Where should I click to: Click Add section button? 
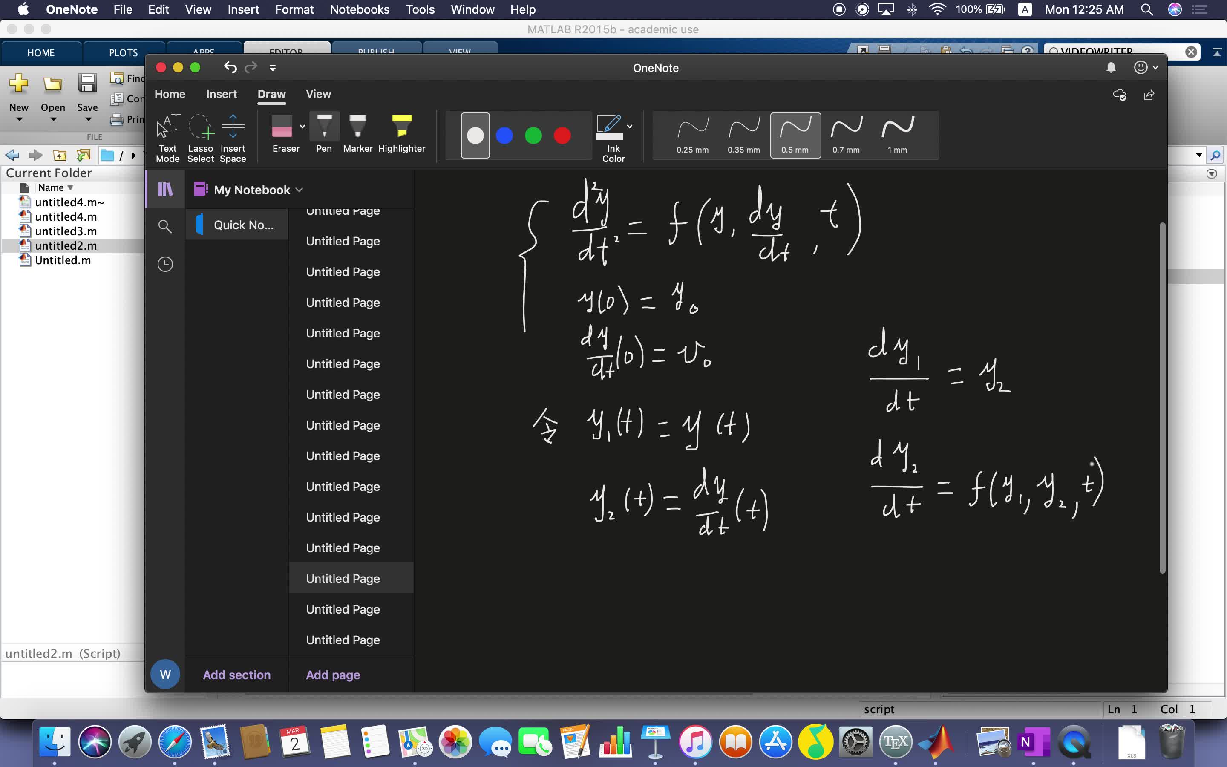tap(236, 674)
